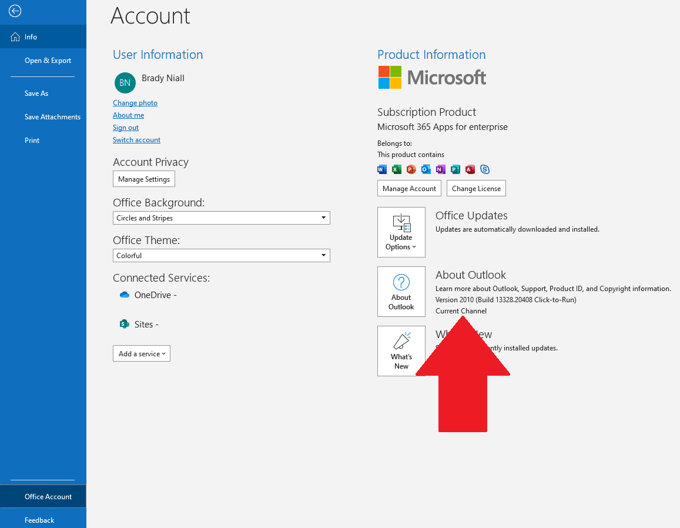
Task: Select Office Account in sidebar
Action: pos(43,496)
